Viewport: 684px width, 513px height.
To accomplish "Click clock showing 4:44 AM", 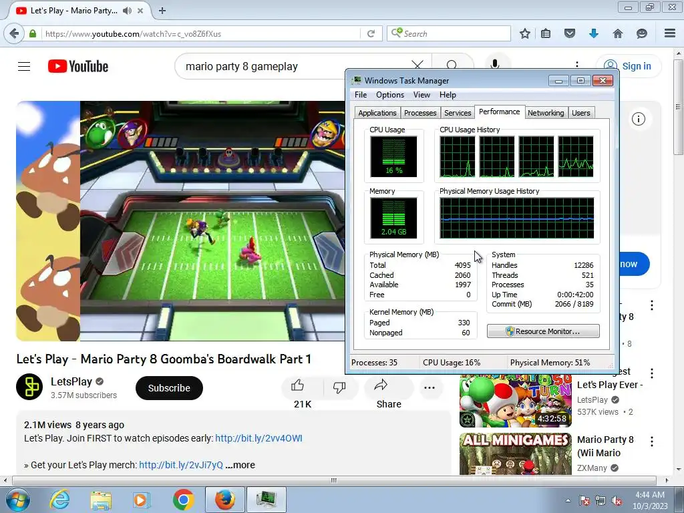I will 650,495.
